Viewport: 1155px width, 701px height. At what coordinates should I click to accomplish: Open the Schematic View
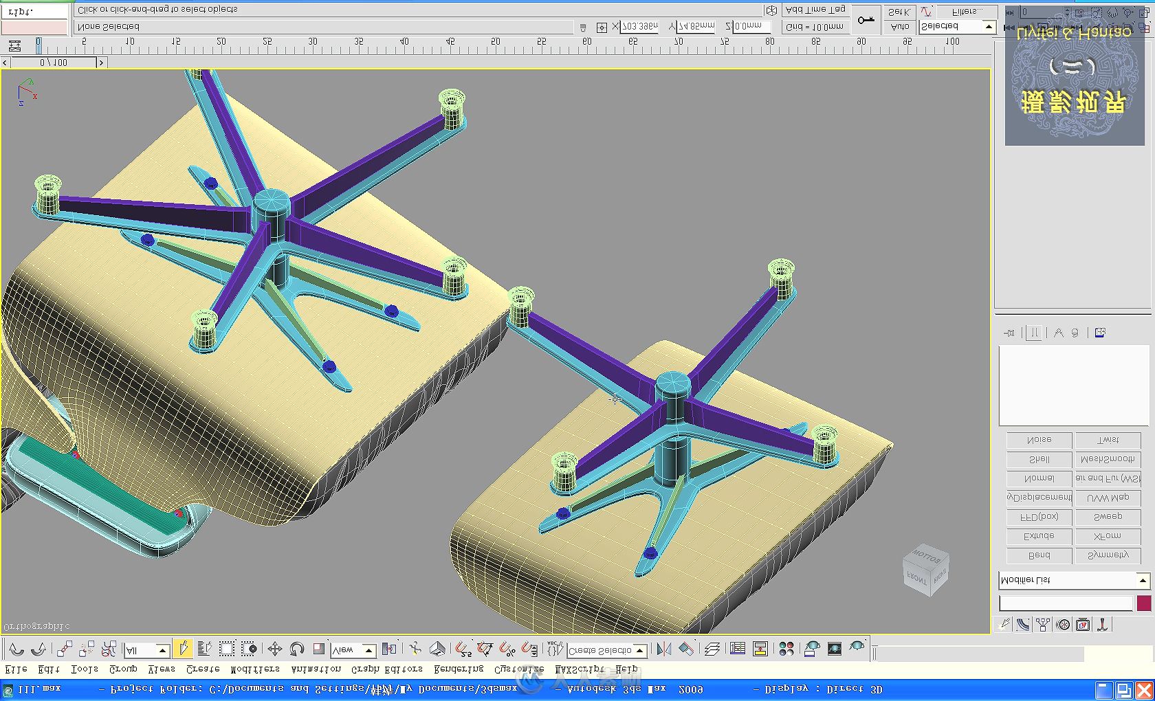[760, 649]
